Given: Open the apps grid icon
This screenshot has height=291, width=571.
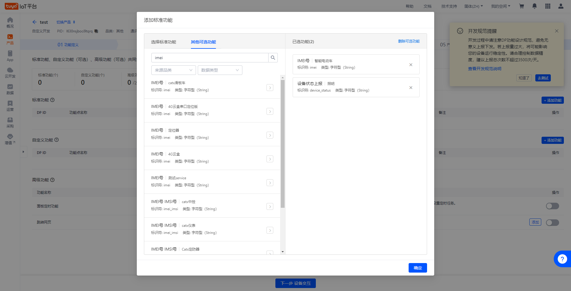Looking at the screenshot, I should [548, 6].
